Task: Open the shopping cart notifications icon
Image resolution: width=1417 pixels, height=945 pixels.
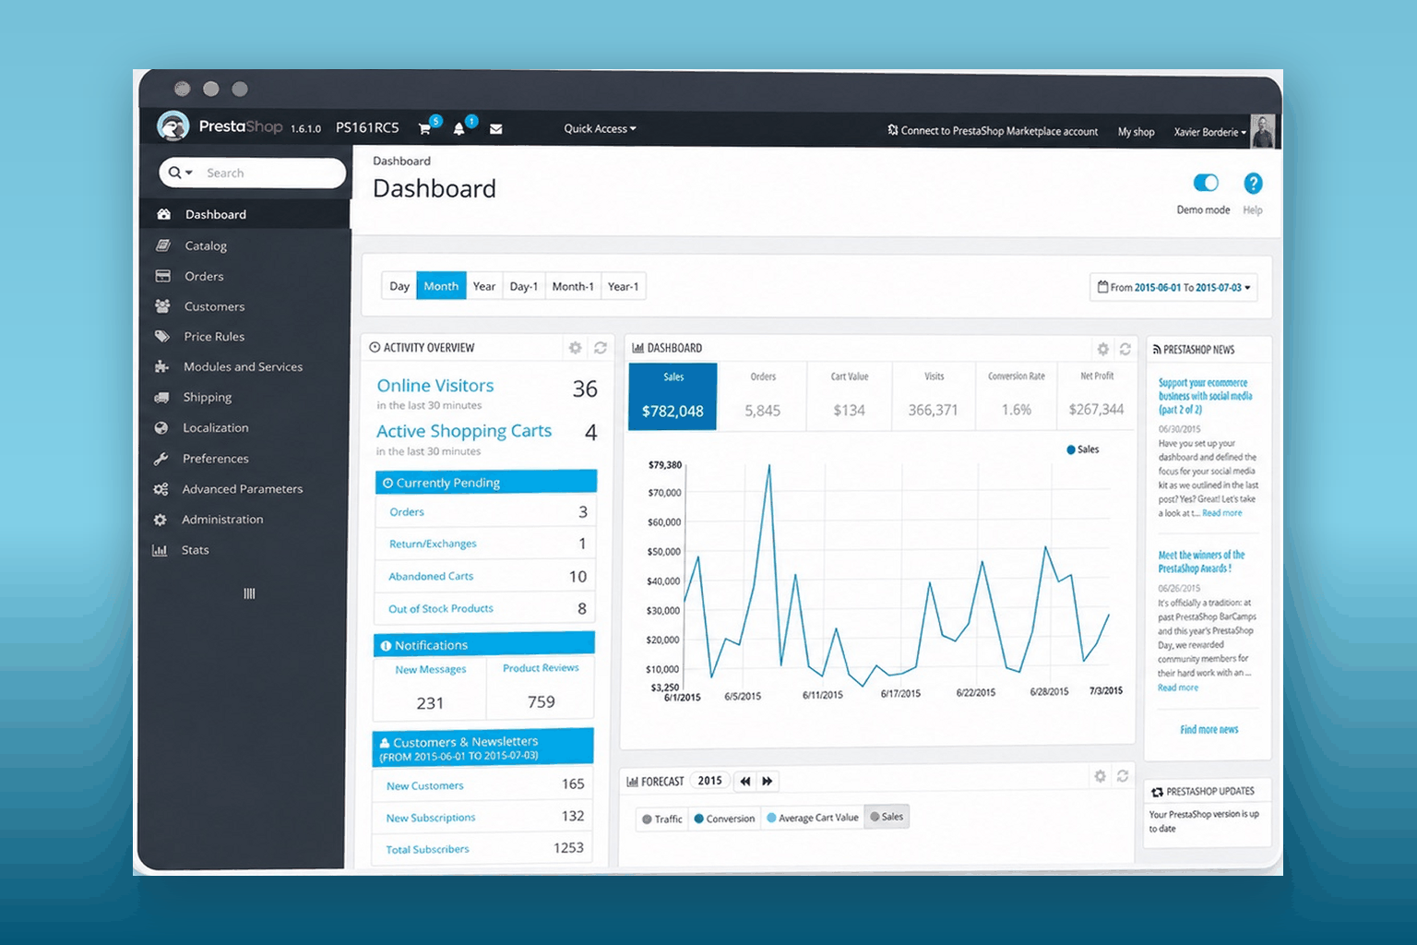Action: tap(425, 128)
